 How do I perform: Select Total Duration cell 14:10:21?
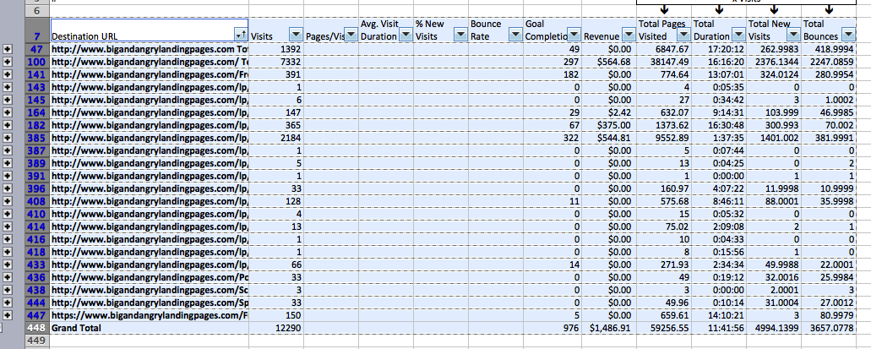[x=719, y=315]
